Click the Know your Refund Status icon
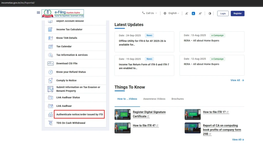 [x=50, y=72]
